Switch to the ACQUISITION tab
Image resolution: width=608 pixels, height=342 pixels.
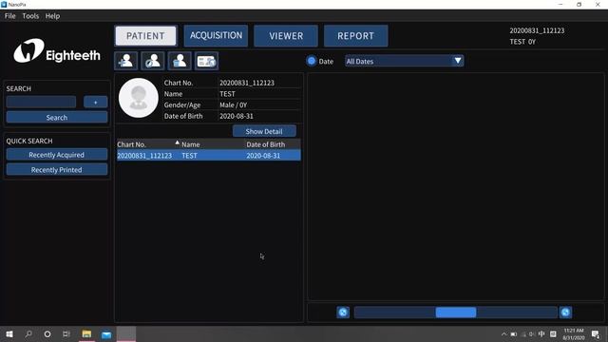pyautogui.click(x=216, y=36)
